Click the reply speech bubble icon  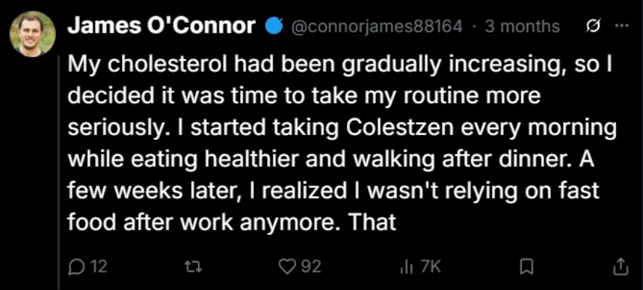[76, 268]
